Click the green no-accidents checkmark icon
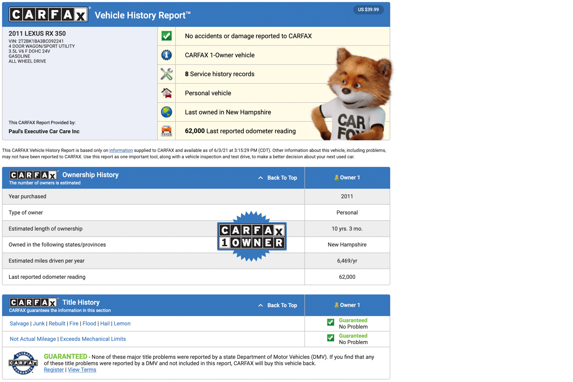 [x=167, y=36]
